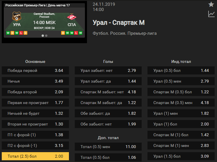Viewport: 217px width, 162px height.
Task: Choose Спартак М (0.5) бол 1.22
Action: (x=181, y=92)
